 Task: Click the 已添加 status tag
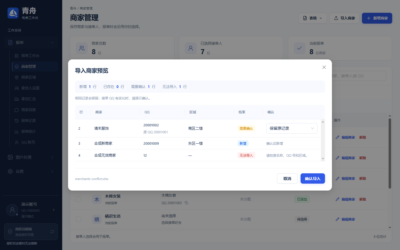[x=302, y=199]
